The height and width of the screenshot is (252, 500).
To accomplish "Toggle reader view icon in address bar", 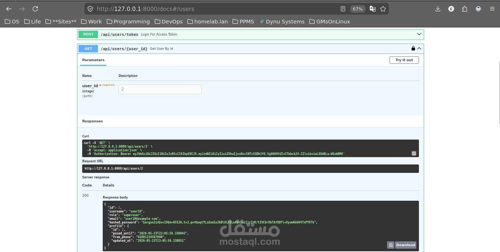I will 343,9.
